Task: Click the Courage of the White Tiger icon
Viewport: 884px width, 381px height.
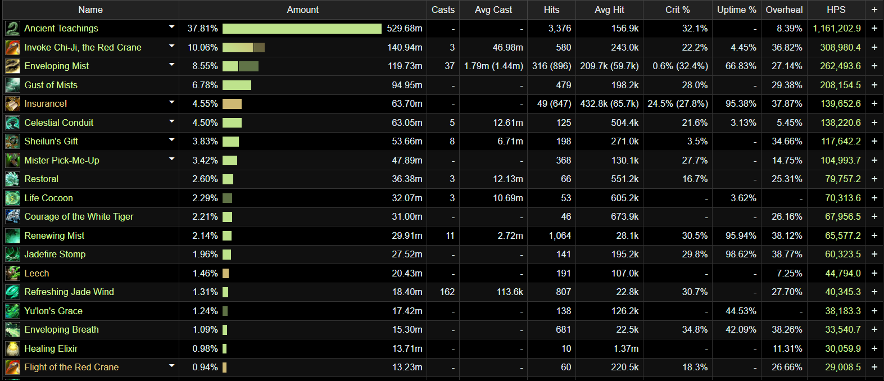Action: click(12, 217)
